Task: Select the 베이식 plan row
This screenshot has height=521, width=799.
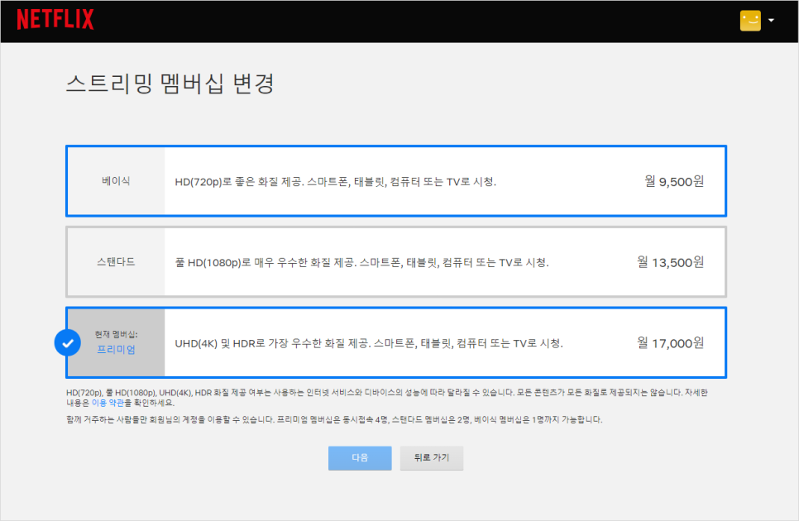Action: (396, 181)
